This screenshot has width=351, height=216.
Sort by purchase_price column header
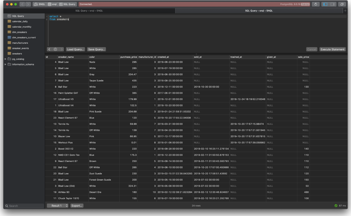pyautogui.click(x=128, y=57)
